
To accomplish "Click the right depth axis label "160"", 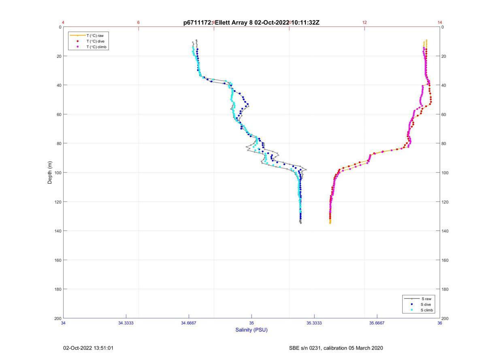I will click(x=445, y=260).
